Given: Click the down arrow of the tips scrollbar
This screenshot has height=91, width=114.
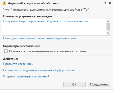Looking at the screenshot, I should coord(108,33).
